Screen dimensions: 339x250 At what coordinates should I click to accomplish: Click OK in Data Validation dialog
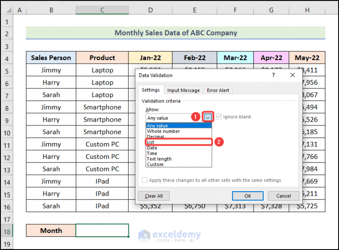(248, 196)
